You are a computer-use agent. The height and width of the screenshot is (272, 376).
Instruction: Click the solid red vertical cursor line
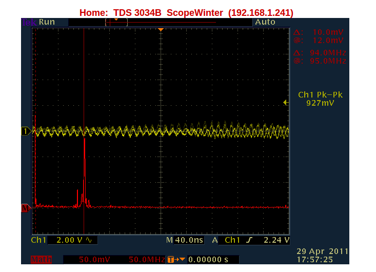click(x=84, y=84)
